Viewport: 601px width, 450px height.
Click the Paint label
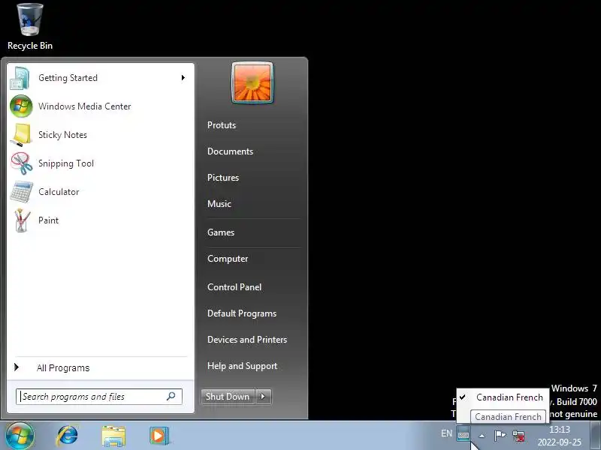pyautogui.click(x=48, y=220)
